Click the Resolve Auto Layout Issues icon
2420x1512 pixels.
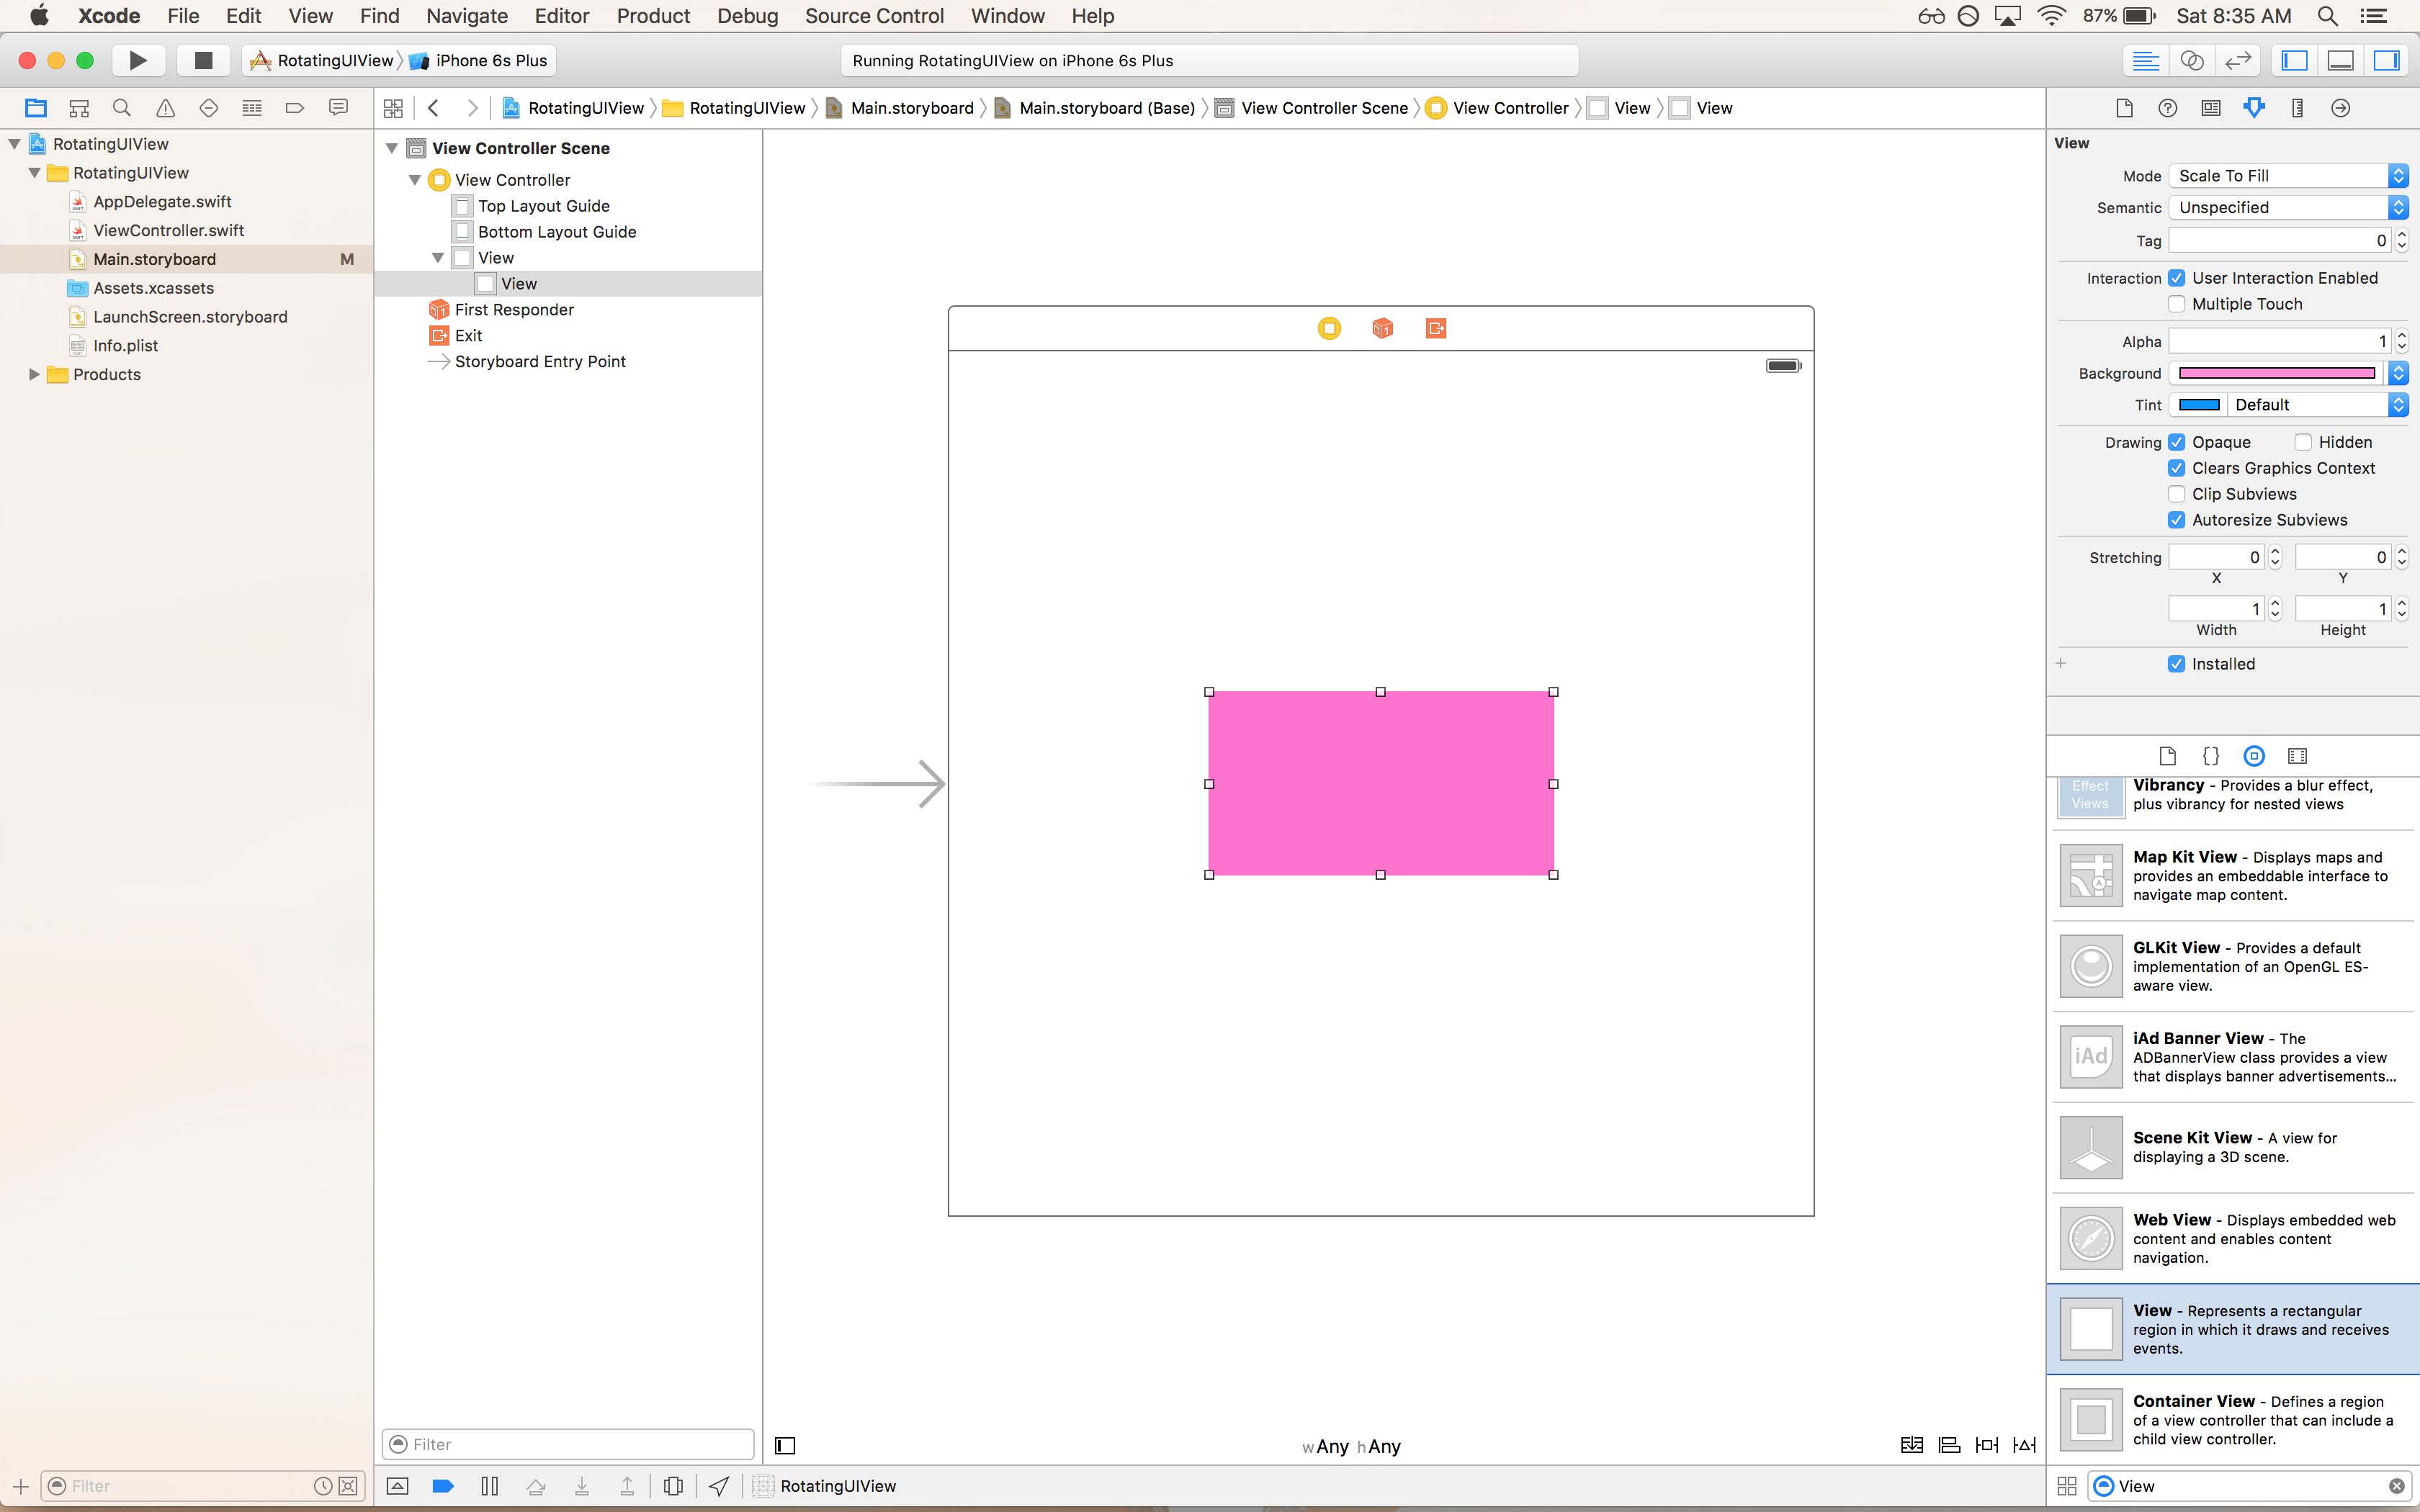[2024, 1445]
